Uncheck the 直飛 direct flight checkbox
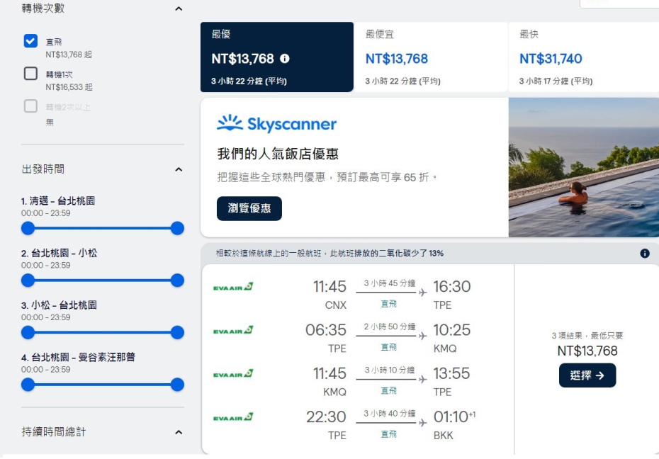 [x=30, y=41]
